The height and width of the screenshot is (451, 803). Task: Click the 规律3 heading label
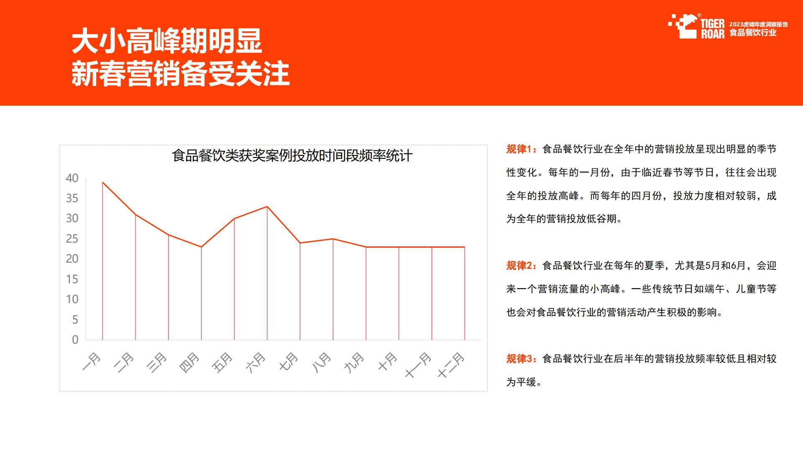(521, 359)
